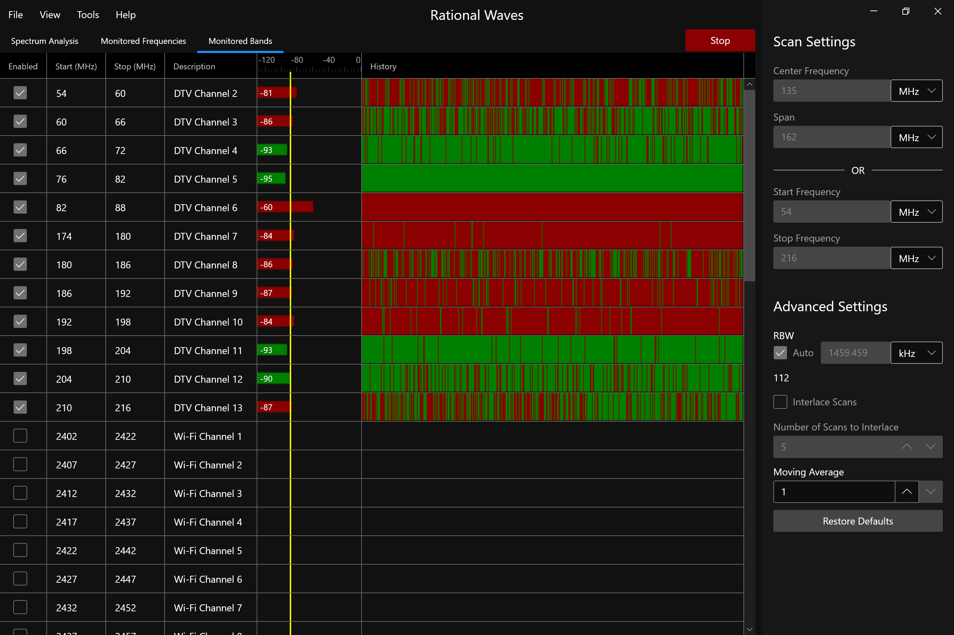Open the Center Frequency unit dropdown

click(916, 91)
